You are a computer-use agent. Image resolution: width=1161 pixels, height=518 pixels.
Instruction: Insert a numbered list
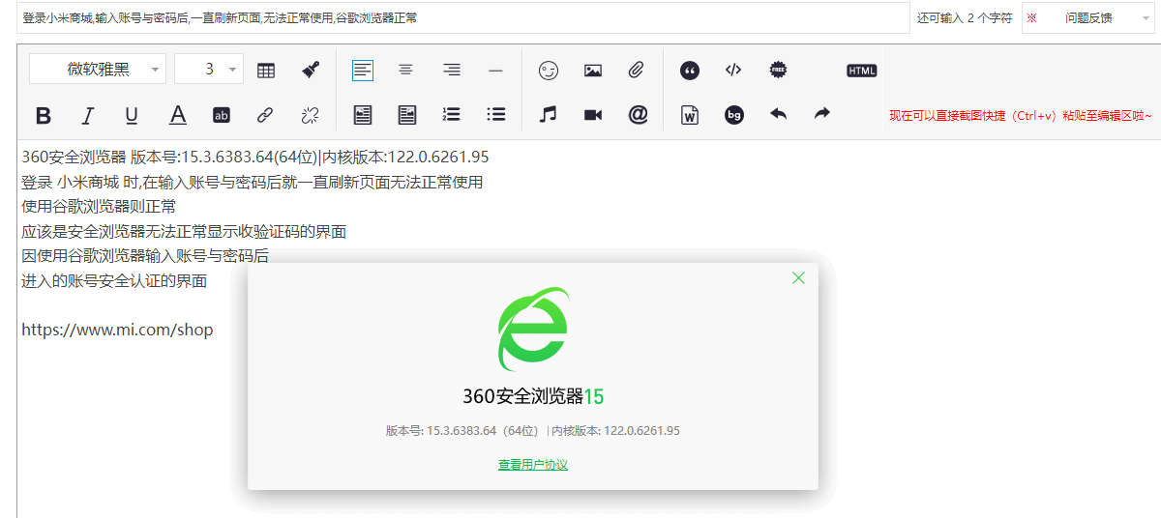451,114
